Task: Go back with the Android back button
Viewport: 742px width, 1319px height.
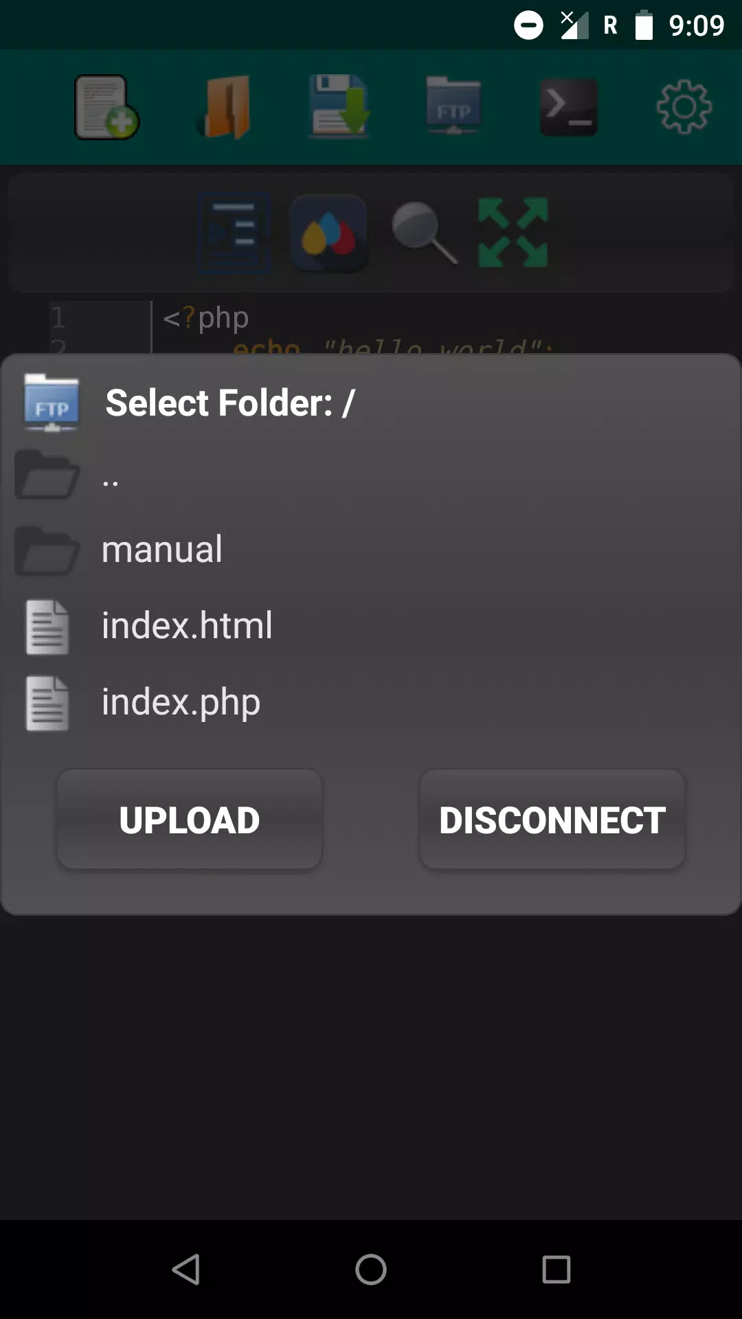Action: 185,1270
